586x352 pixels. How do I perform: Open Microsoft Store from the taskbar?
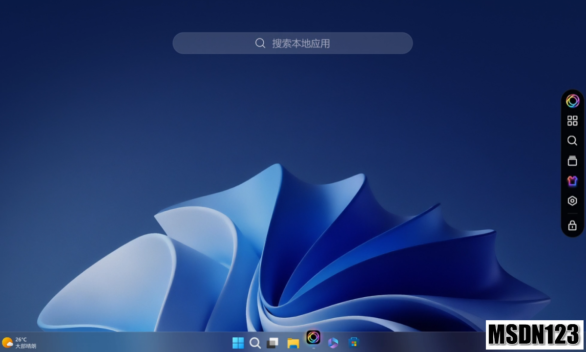(x=354, y=343)
